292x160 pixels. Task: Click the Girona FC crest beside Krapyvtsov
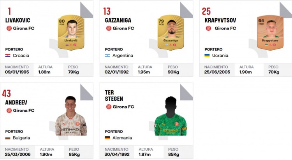click(x=208, y=28)
